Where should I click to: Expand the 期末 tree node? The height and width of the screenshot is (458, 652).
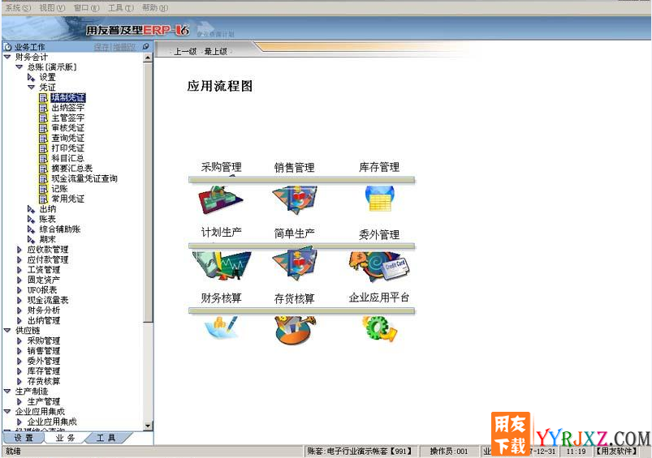(31, 240)
